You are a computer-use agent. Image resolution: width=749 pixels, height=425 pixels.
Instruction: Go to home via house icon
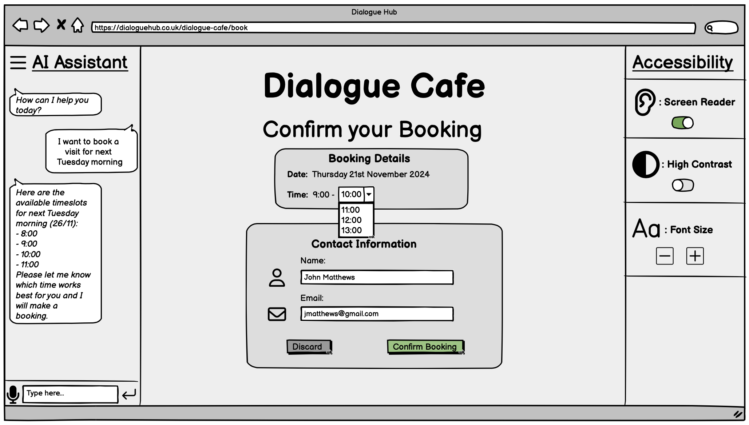pyautogui.click(x=78, y=25)
